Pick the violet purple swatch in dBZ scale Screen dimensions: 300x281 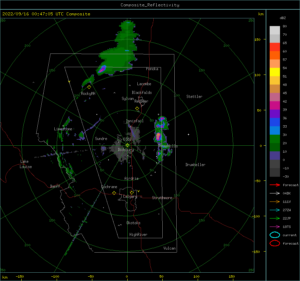[x=275, y=114]
